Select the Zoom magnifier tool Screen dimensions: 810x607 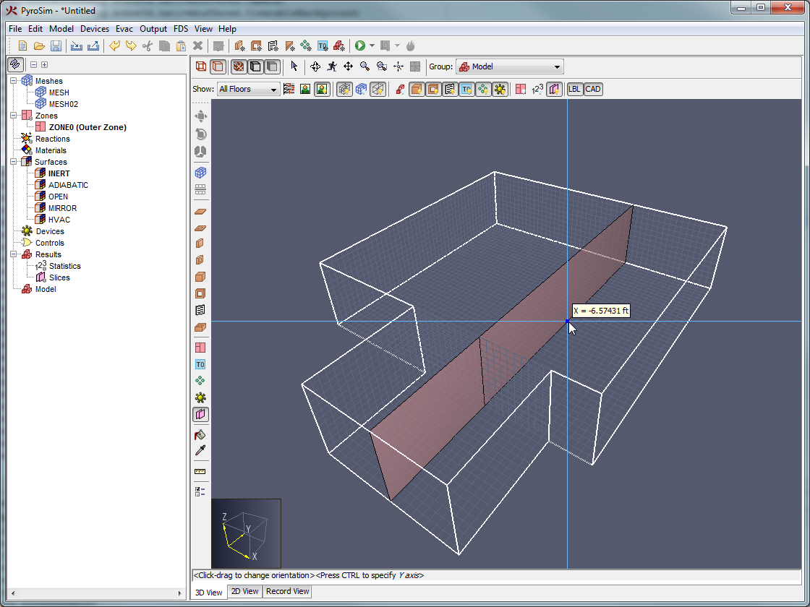click(x=364, y=66)
